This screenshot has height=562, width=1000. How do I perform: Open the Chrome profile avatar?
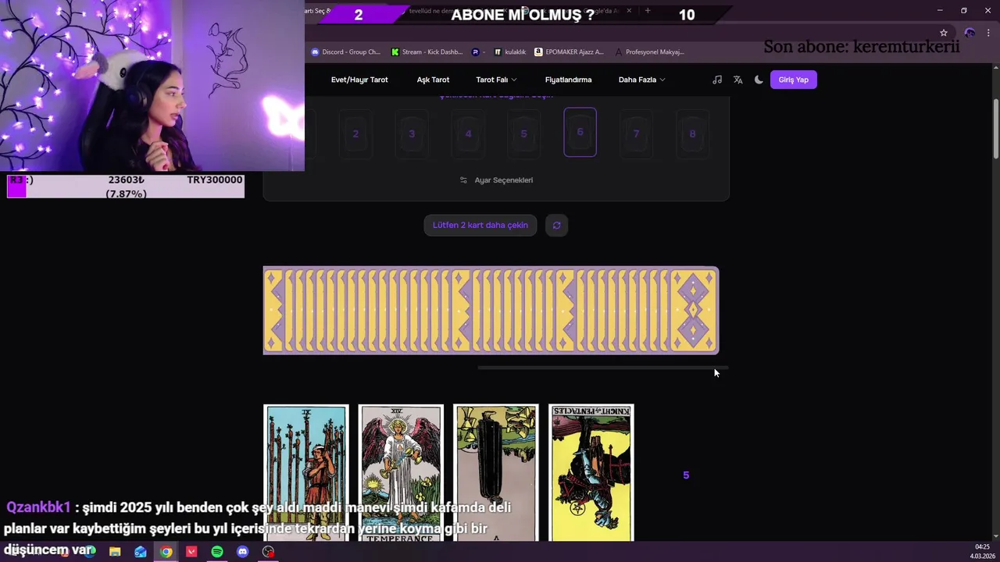pyautogui.click(x=970, y=33)
